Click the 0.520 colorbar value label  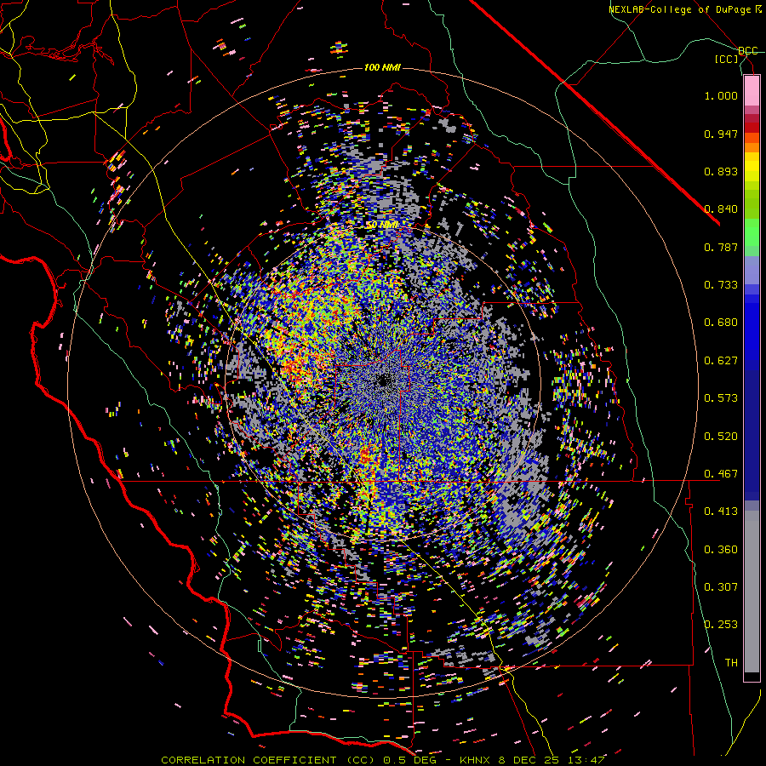pyautogui.click(x=721, y=437)
